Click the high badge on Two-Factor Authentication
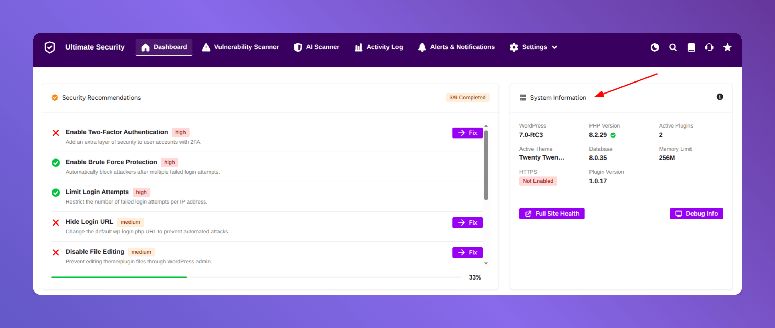The image size is (775, 328). coord(180,133)
